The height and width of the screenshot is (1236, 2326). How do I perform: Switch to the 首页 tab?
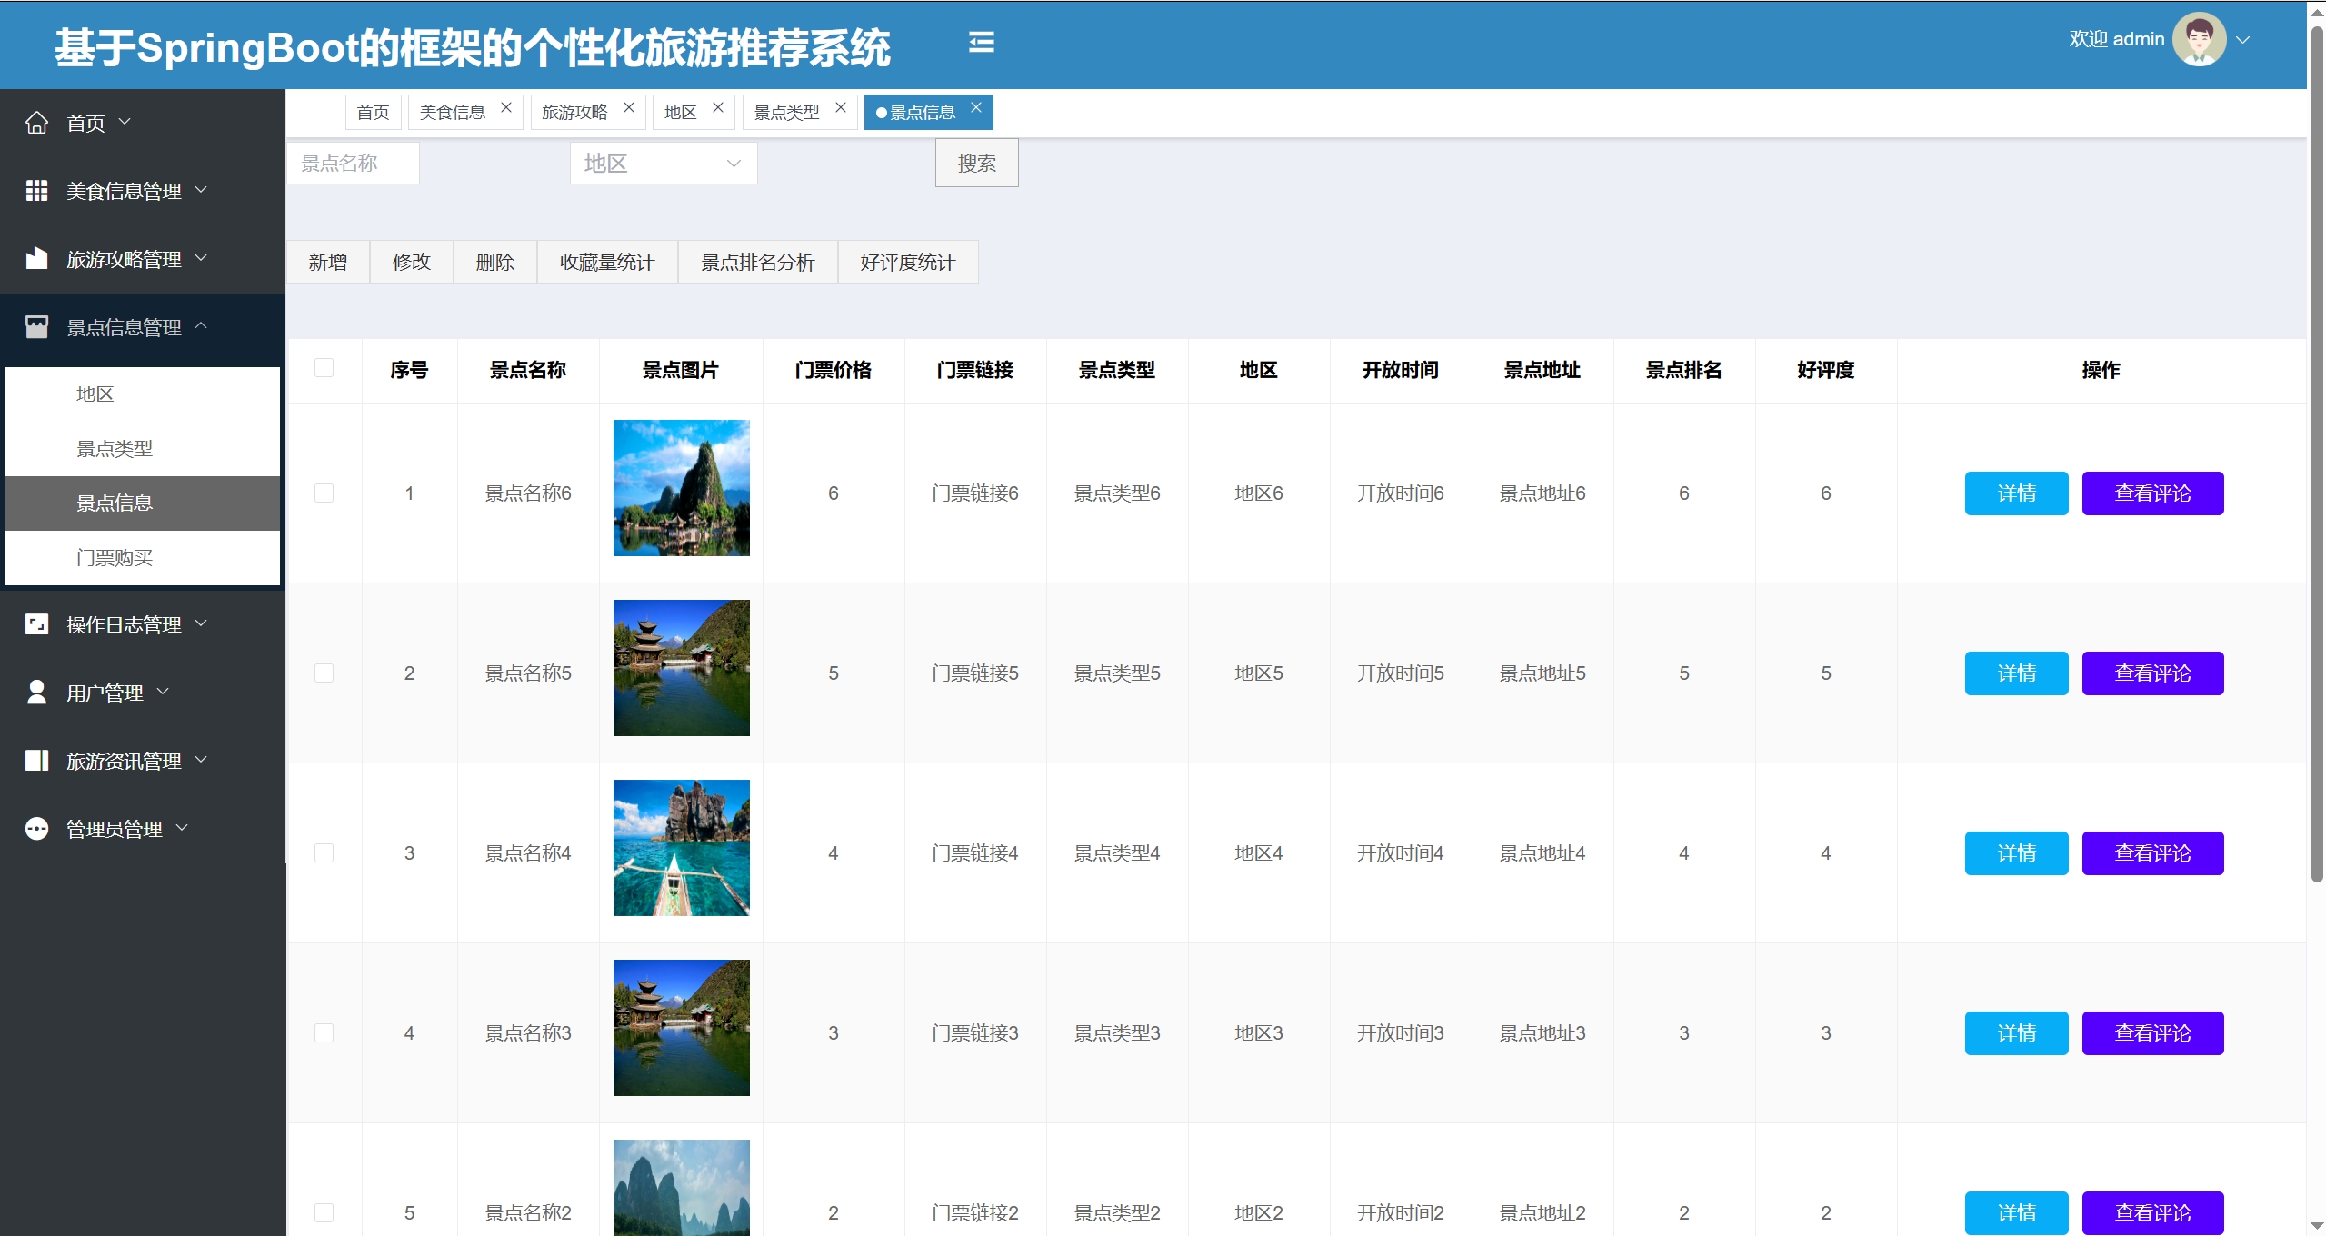point(373,113)
